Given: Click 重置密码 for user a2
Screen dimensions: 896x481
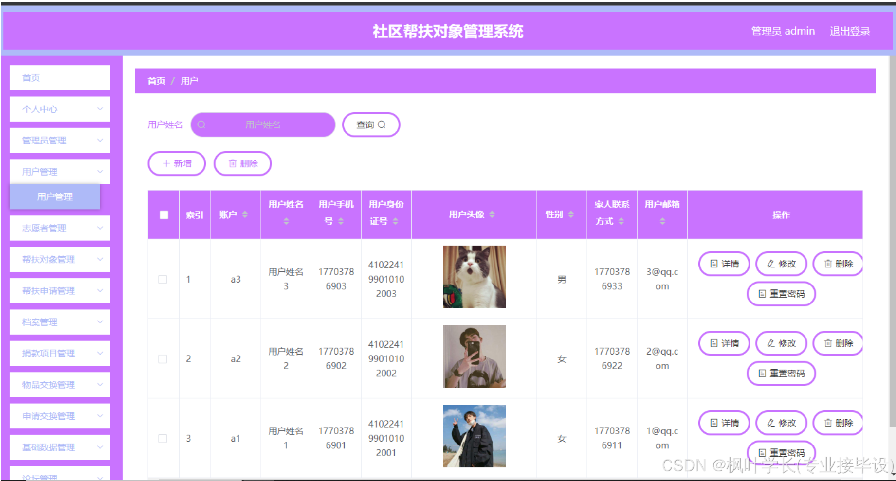Looking at the screenshot, I should 781,374.
